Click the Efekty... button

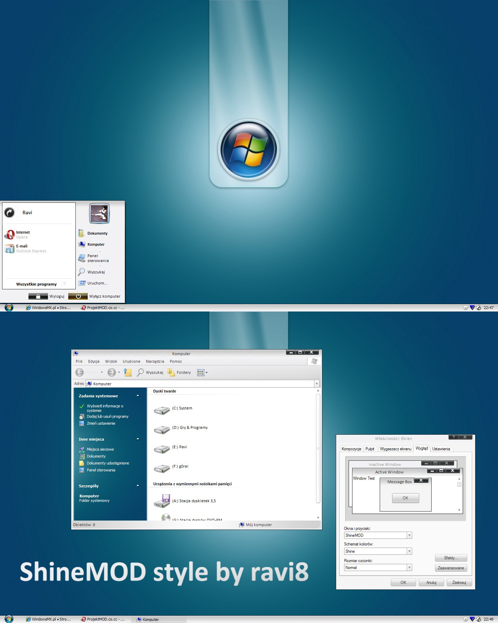coord(451,558)
